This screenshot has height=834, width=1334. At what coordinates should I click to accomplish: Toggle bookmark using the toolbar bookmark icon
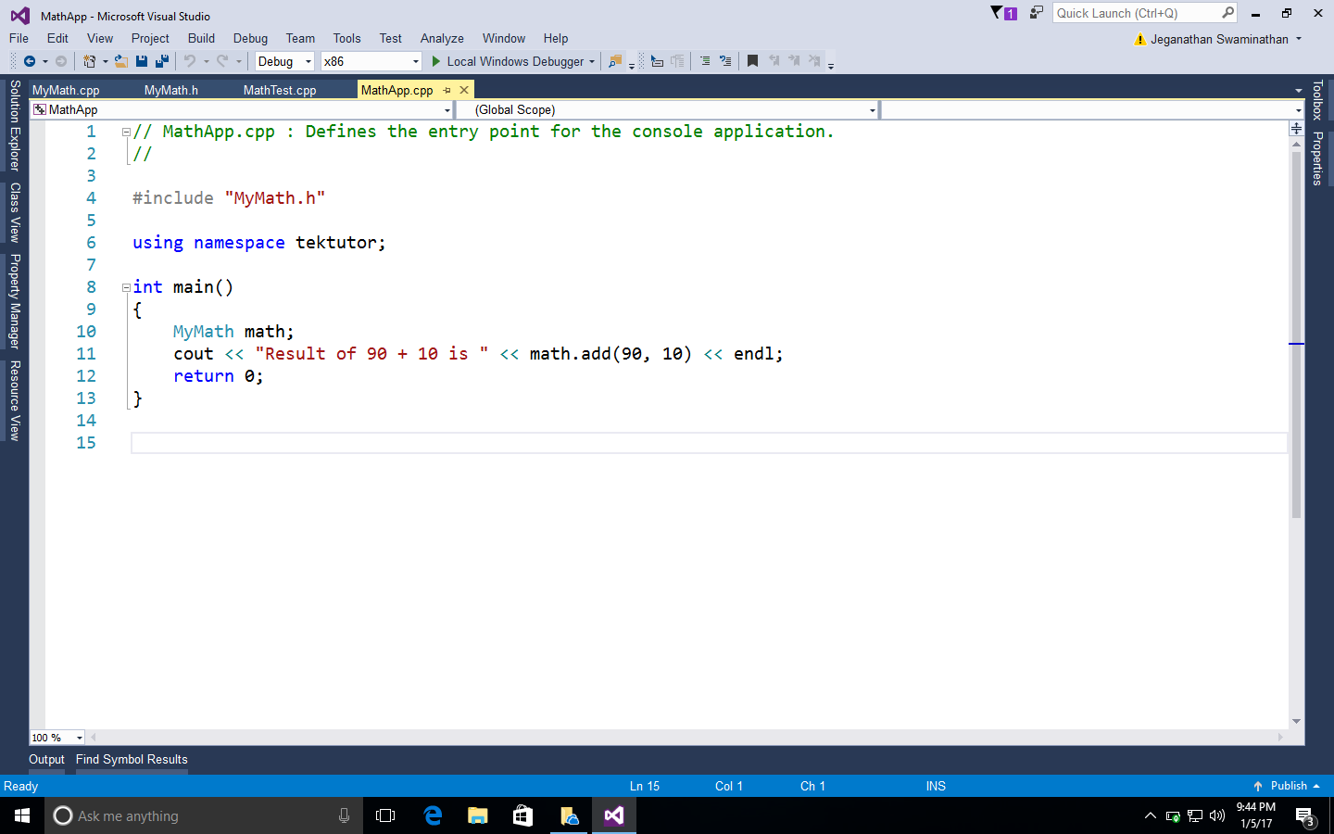tap(752, 61)
